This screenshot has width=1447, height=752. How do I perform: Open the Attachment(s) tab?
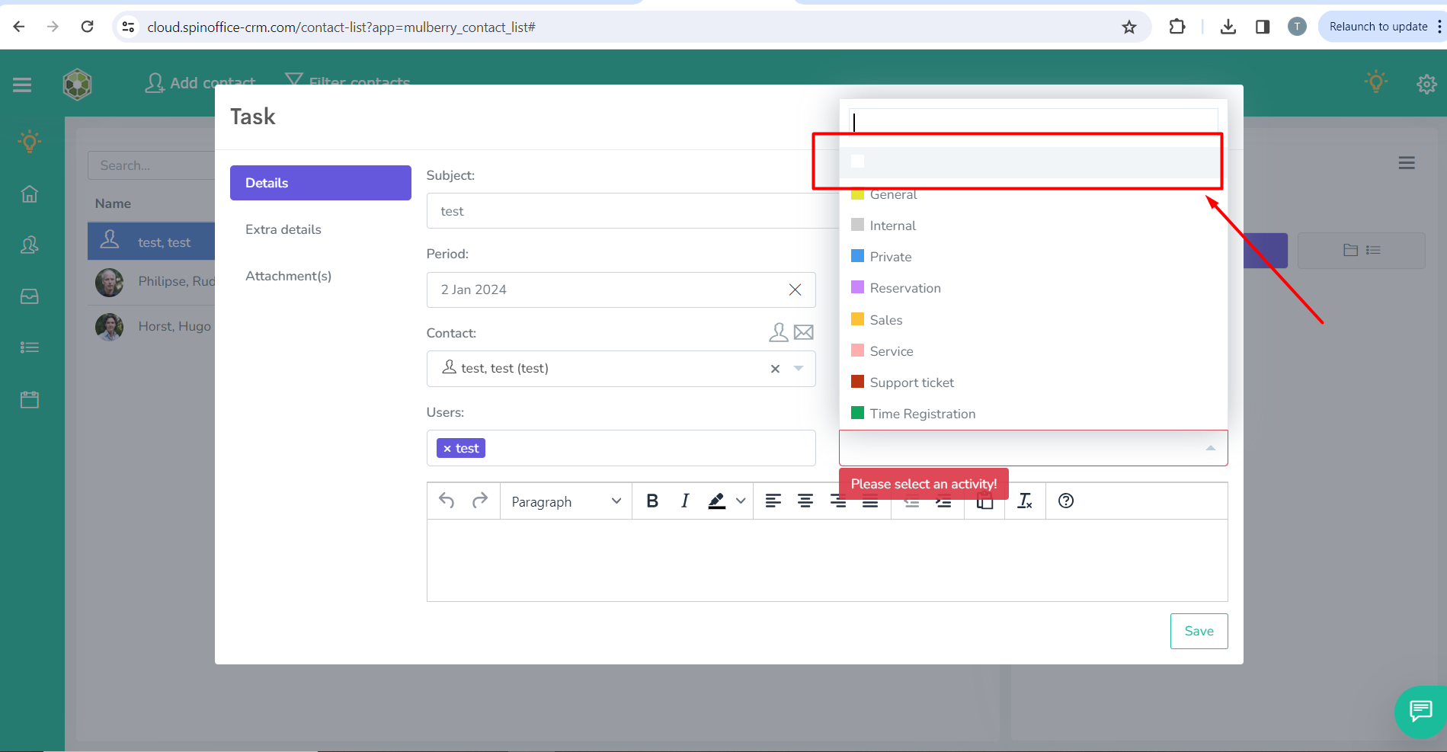[x=321, y=276]
